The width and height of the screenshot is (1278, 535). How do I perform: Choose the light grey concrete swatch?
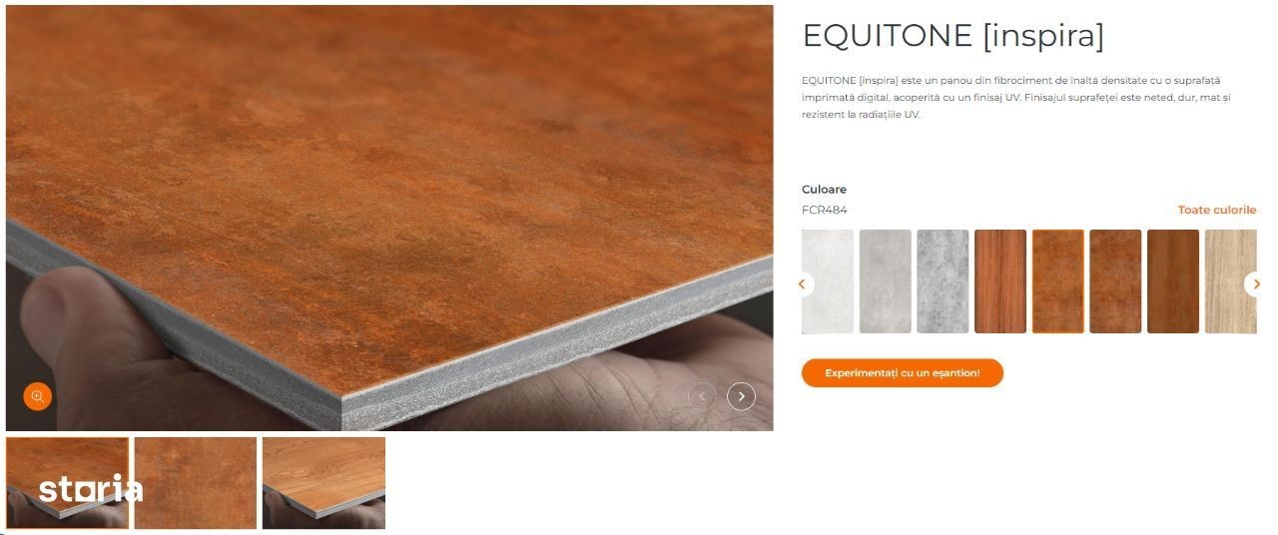[886, 281]
